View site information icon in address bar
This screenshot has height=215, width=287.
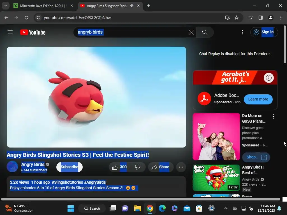(x=38, y=18)
